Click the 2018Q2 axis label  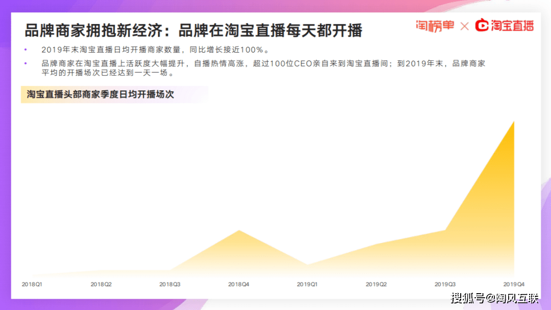(x=101, y=284)
